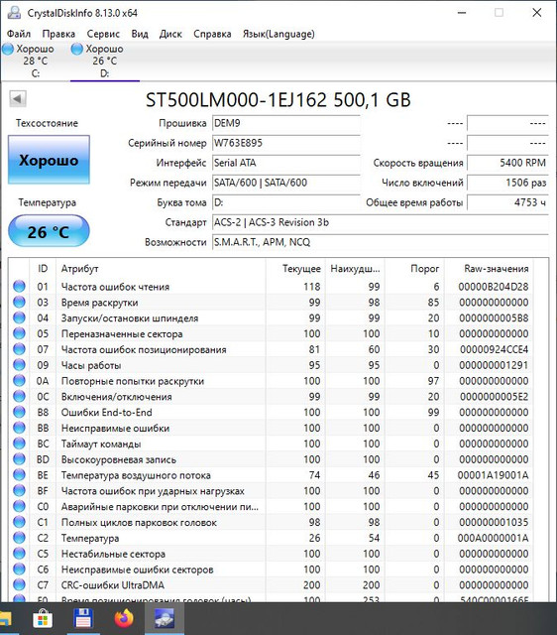
Task: Click raw value 00001A19001A
Action: (x=494, y=475)
